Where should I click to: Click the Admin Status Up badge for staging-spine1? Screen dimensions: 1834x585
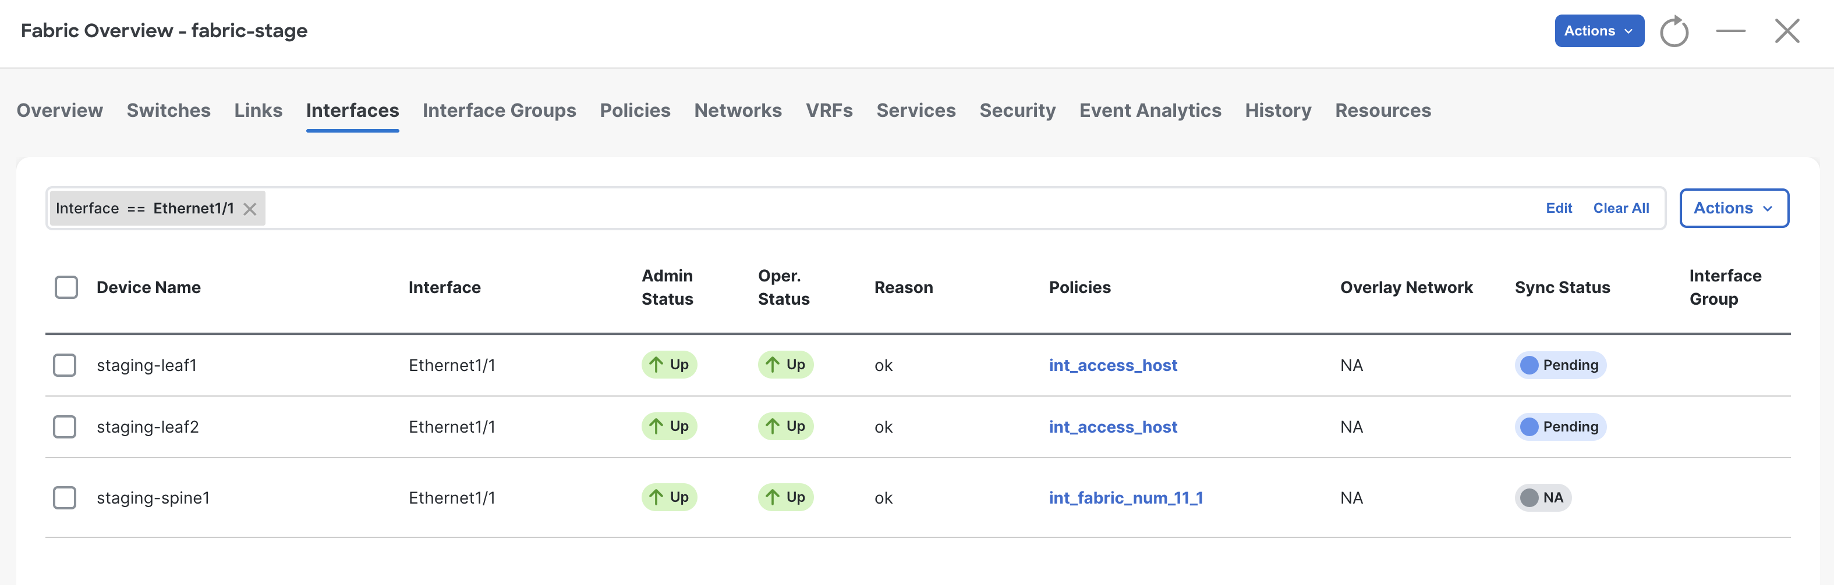[668, 498]
